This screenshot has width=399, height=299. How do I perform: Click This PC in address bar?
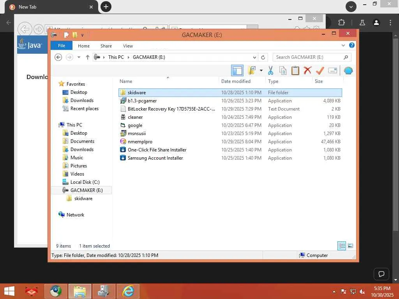(116, 57)
